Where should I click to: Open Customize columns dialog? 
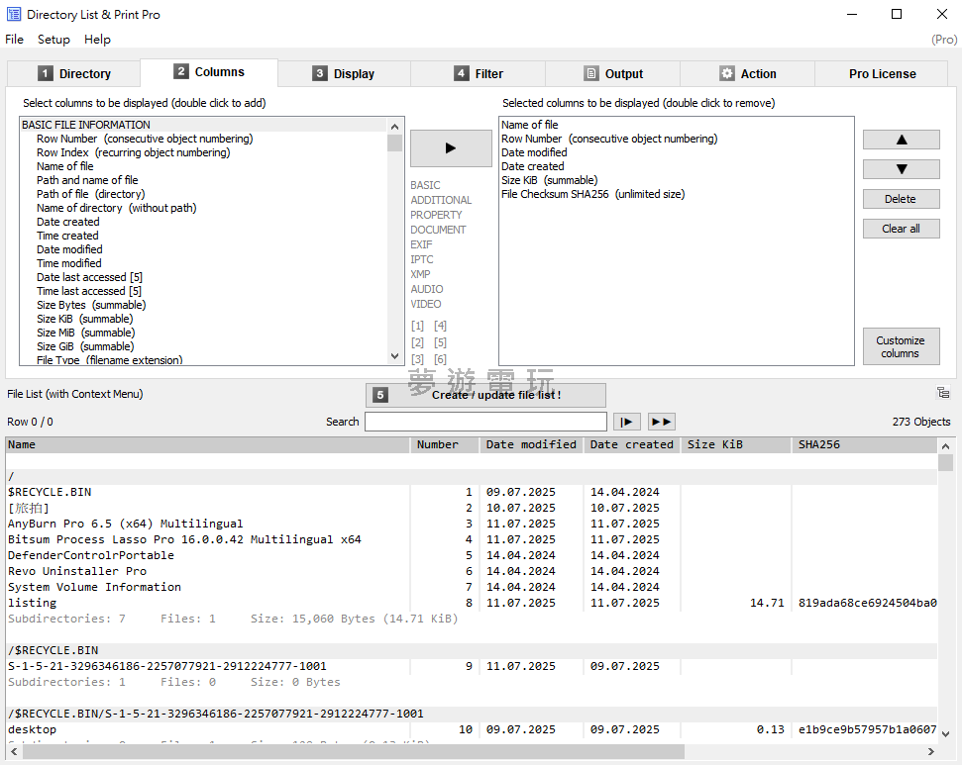[901, 346]
